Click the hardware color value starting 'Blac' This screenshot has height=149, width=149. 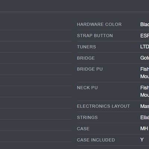[x=145, y=24]
